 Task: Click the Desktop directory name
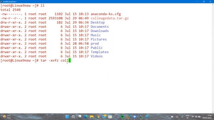tap(98, 22)
